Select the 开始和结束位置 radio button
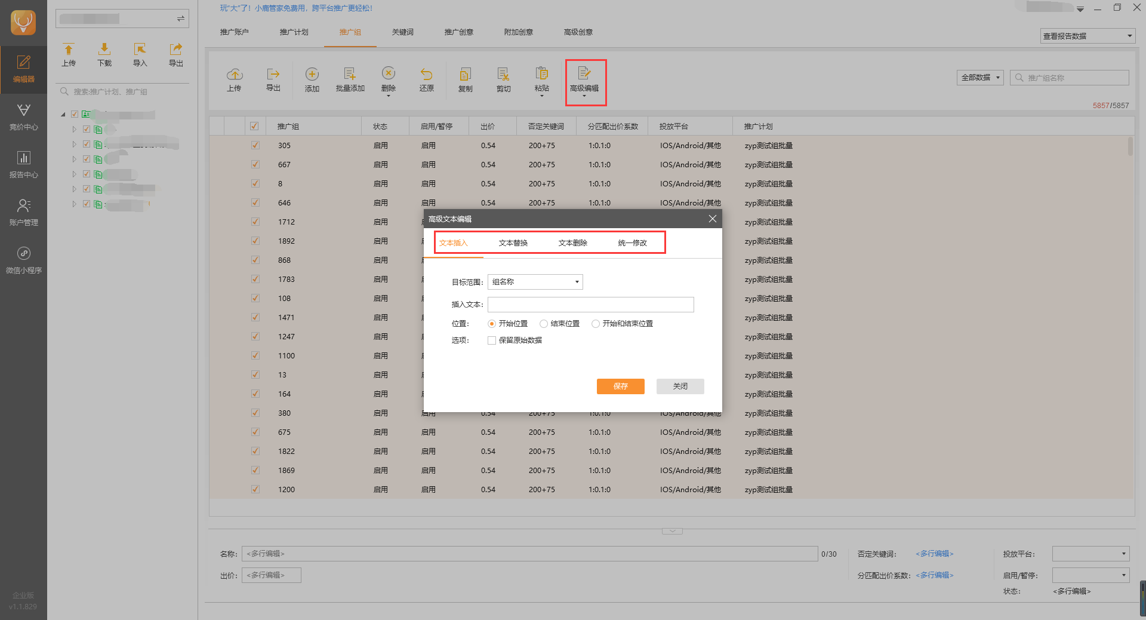Image resolution: width=1146 pixels, height=620 pixels. pyautogui.click(x=596, y=324)
